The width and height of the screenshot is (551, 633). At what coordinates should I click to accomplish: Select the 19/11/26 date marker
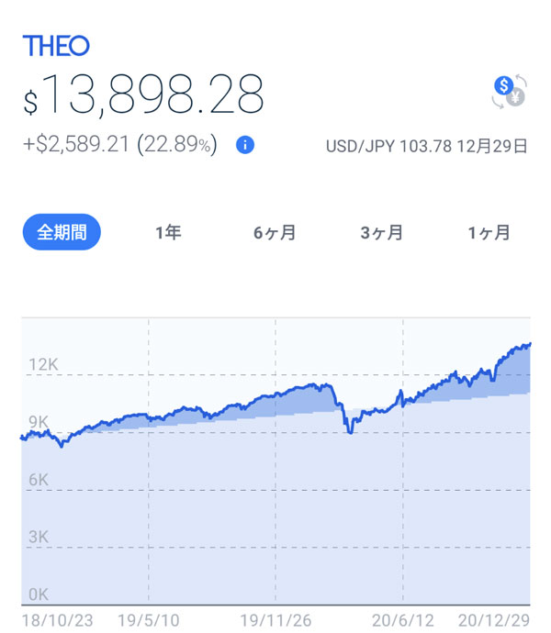[x=275, y=619]
